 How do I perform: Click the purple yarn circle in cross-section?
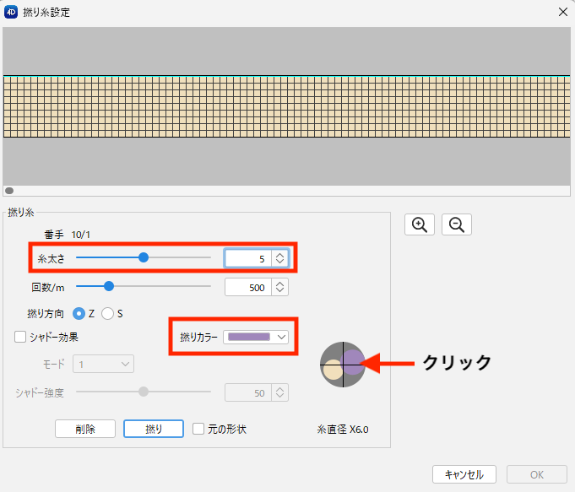[x=352, y=362]
